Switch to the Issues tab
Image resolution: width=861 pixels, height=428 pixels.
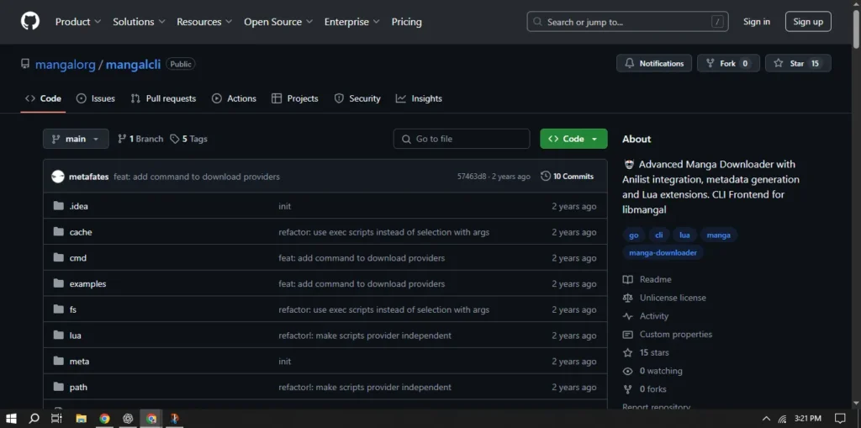95,98
